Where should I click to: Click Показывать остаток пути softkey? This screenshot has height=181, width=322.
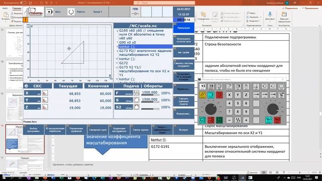[x=184, y=40]
